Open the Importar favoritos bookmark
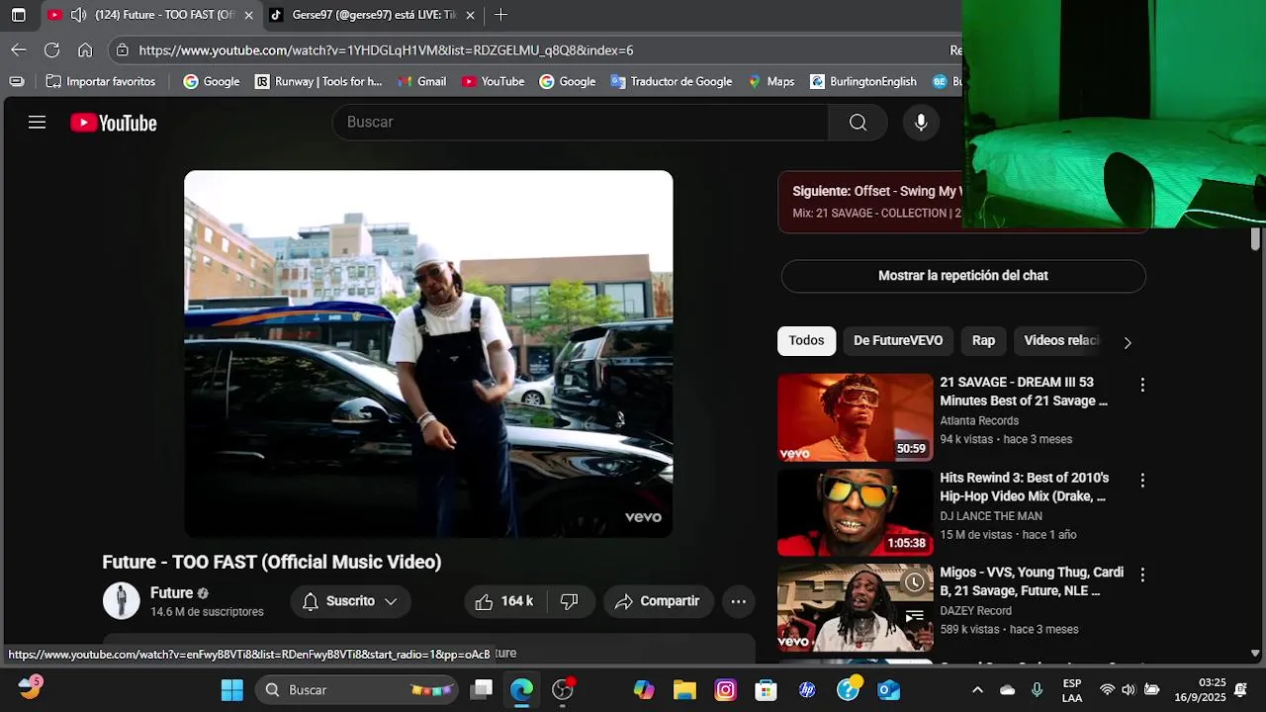The width and height of the screenshot is (1266, 712). pyautogui.click(x=101, y=81)
